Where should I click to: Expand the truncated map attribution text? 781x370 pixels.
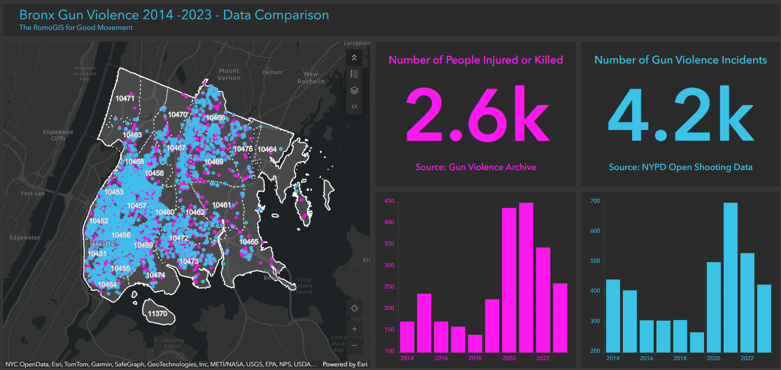click(x=161, y=364)
